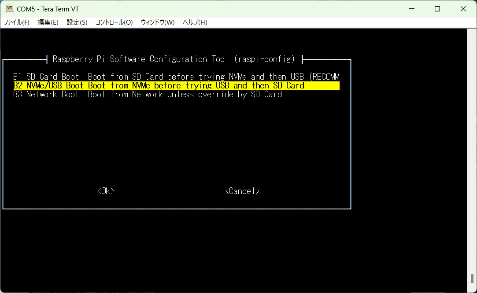Click the <Cancel> button
The image size is (477, 293).
click(242, 191)
